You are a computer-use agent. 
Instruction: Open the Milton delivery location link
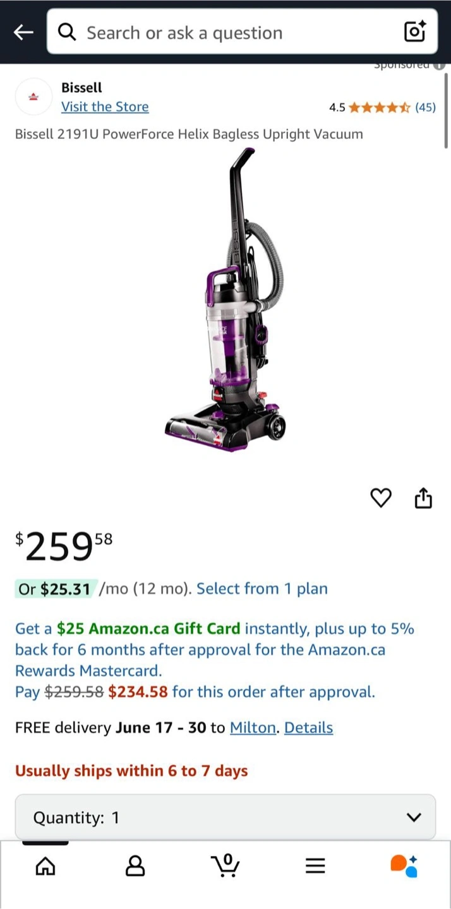(253, 728)
